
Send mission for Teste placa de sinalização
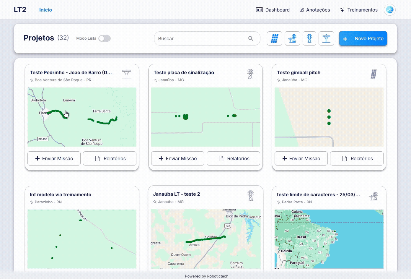click(x=178, y=158)
